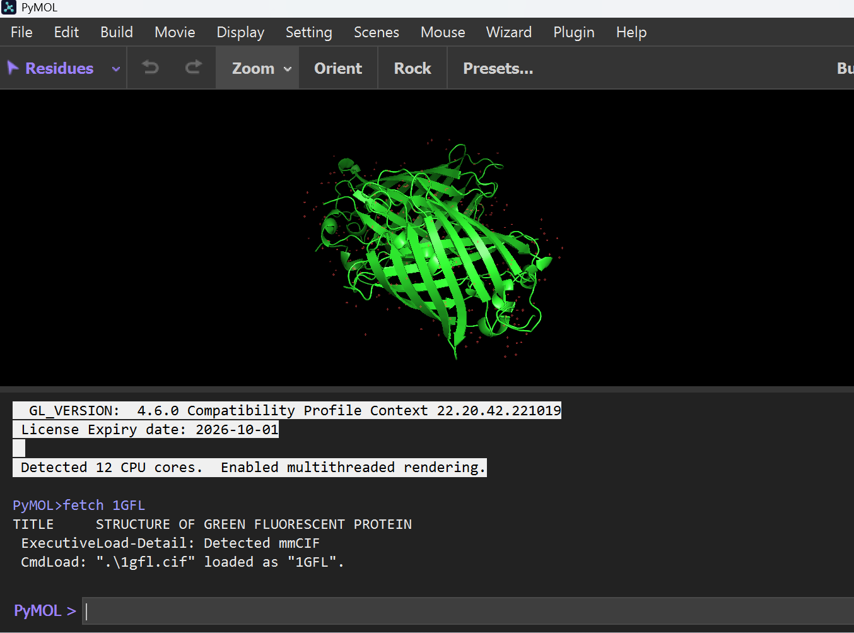Click the 'GL_VERSION: 4.6.0' log line
The height and width of the screenshot is (633, 854).
coord(287,411)
